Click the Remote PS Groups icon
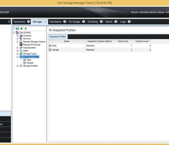Image resolution: width=169 pixels, height=145 pixels. tap(21, 45)
